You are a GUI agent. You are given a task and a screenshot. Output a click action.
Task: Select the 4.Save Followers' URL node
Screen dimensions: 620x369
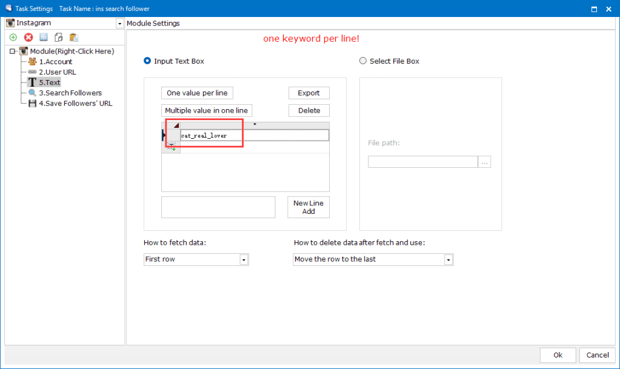[75, 104]
